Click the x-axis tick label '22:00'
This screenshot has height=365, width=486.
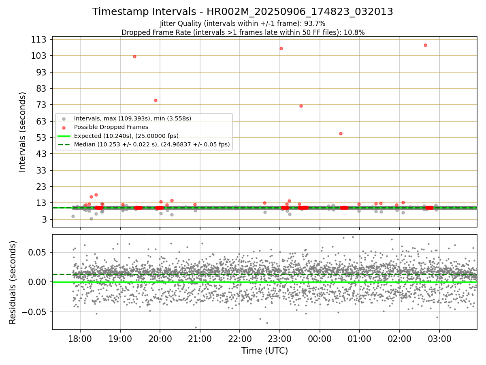[x=240, y=338]
